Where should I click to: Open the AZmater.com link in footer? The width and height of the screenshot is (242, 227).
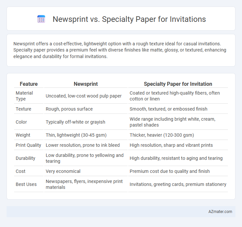click(x=220, y=212)
